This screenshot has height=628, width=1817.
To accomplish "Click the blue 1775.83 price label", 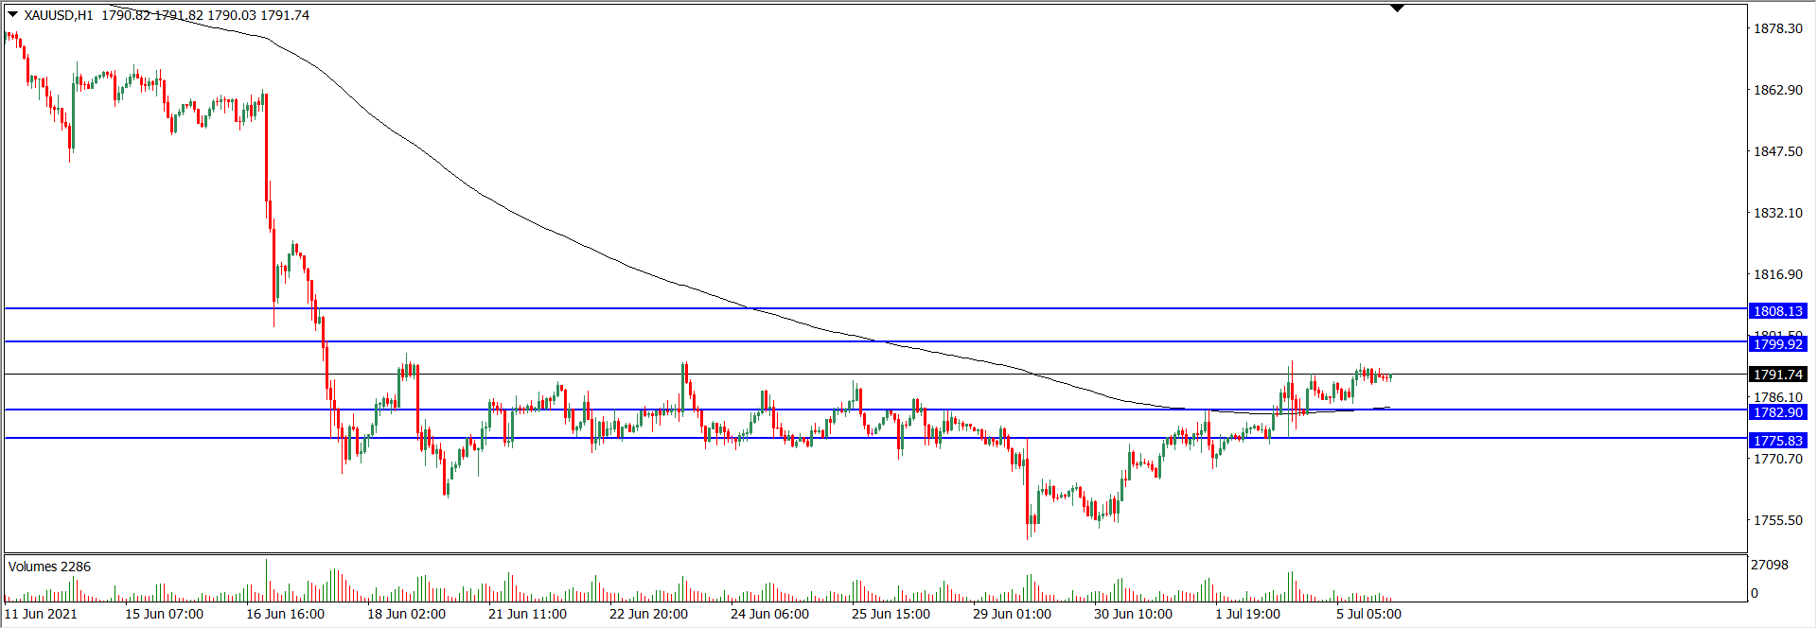I will (1778, 441).
